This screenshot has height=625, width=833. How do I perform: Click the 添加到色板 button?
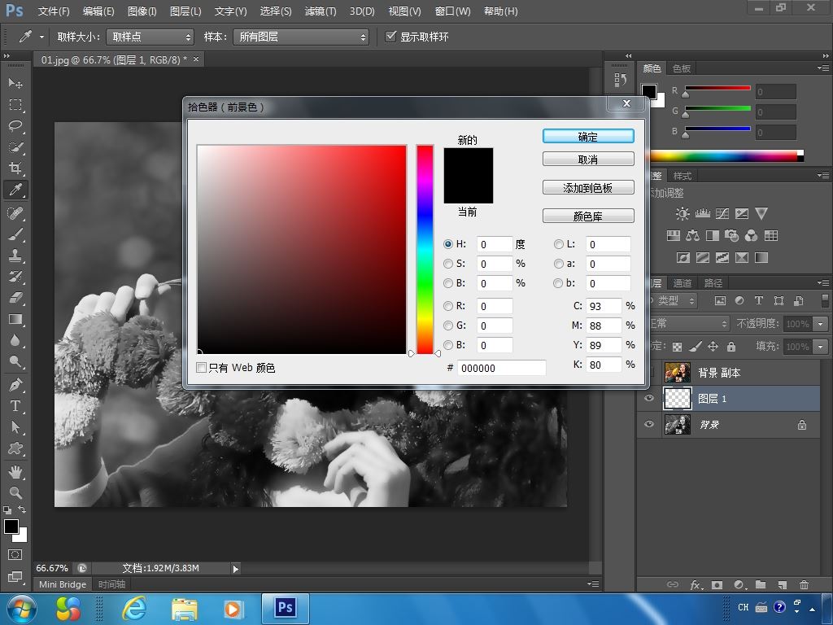588,188
